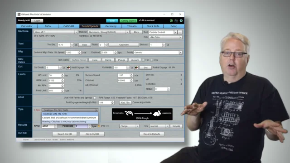Enable Use HSM Feeds and Speeds
This screenshot has height=163, width=290.
[x=95, y=98]
